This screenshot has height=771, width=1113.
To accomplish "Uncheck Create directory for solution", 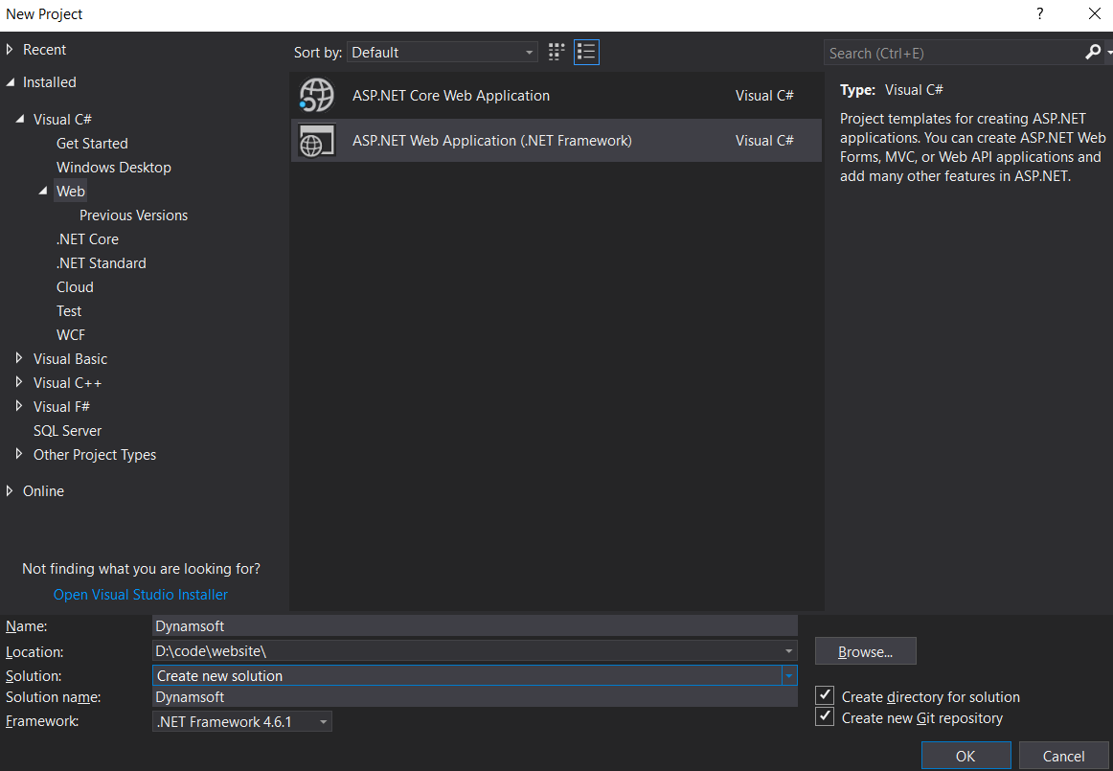I will pos(825,695).
